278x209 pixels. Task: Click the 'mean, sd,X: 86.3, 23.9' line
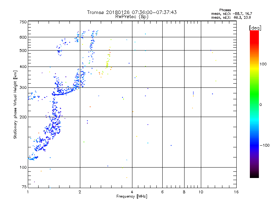pos(231,17)
